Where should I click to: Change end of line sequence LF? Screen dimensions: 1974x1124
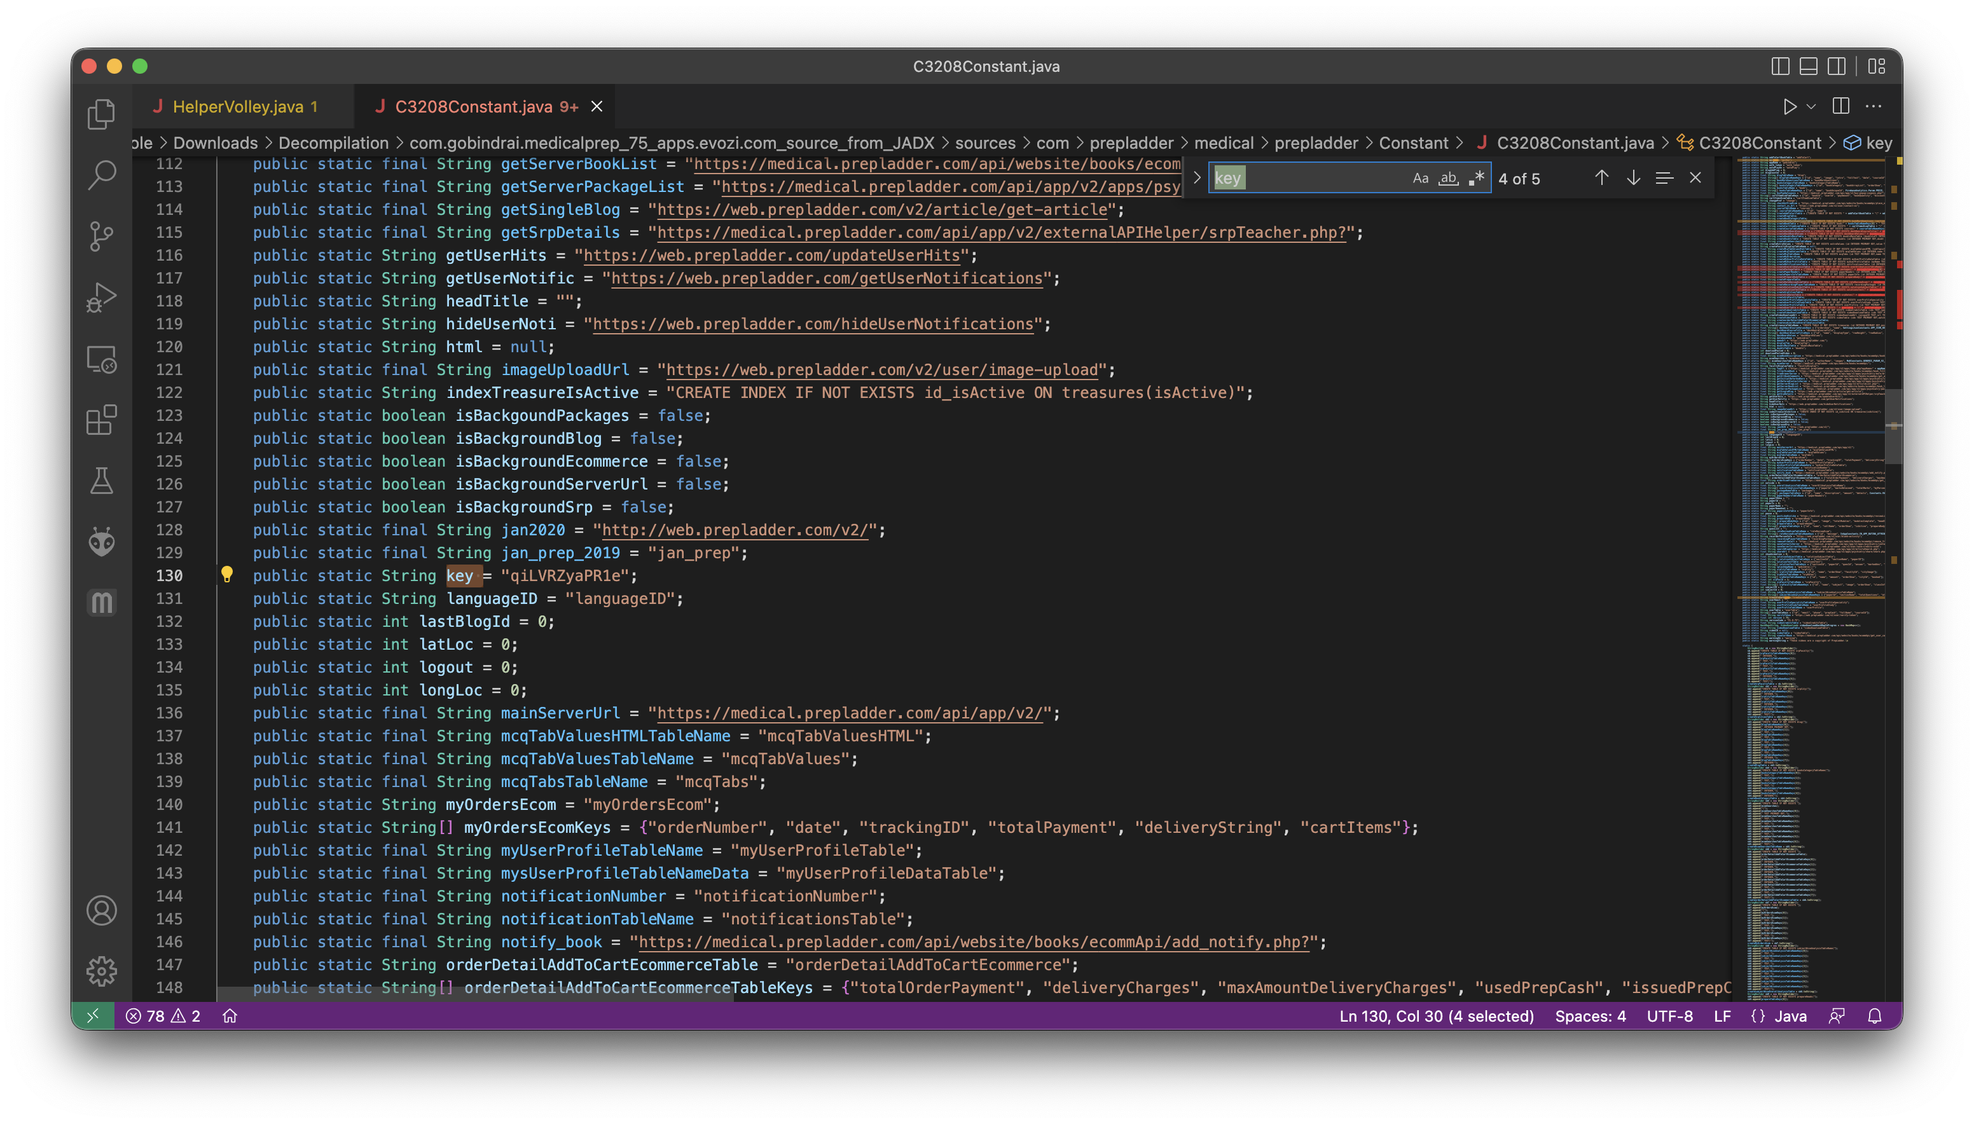[1722, 1016]
